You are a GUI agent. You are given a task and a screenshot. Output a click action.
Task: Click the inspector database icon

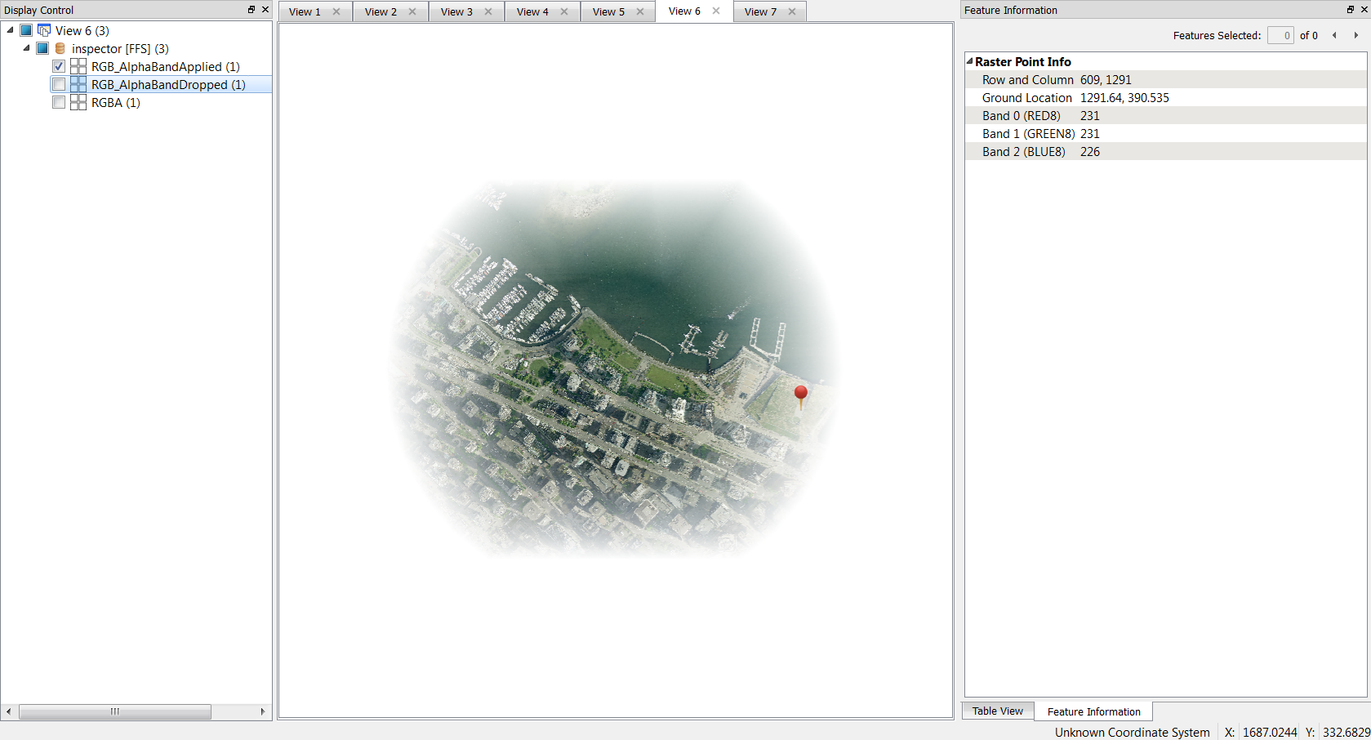point(60,48)
